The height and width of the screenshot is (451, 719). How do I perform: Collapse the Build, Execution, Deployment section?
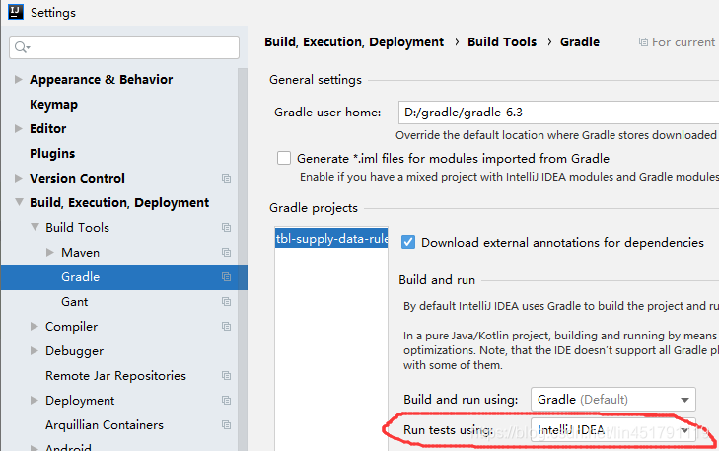[x=19, y=202]
